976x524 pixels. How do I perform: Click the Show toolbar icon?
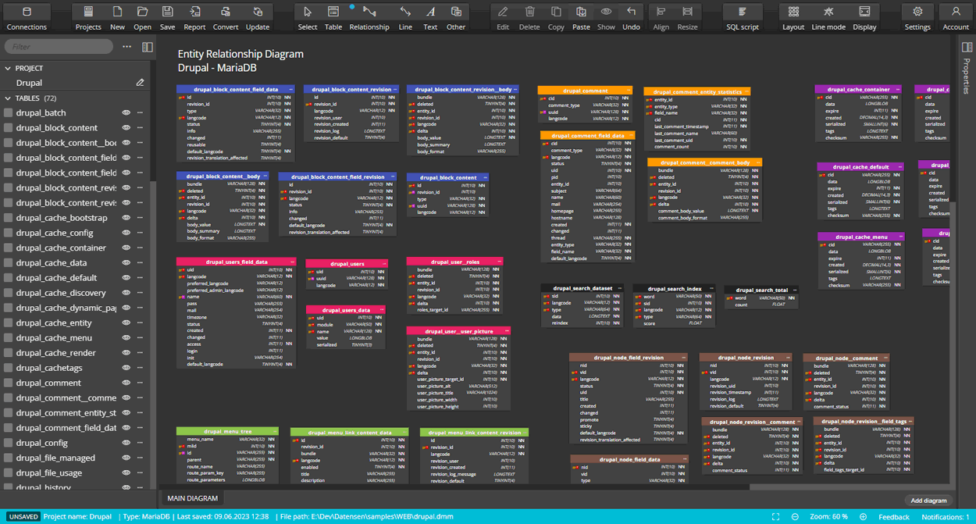pyautogui.click(x=606, y=18)
